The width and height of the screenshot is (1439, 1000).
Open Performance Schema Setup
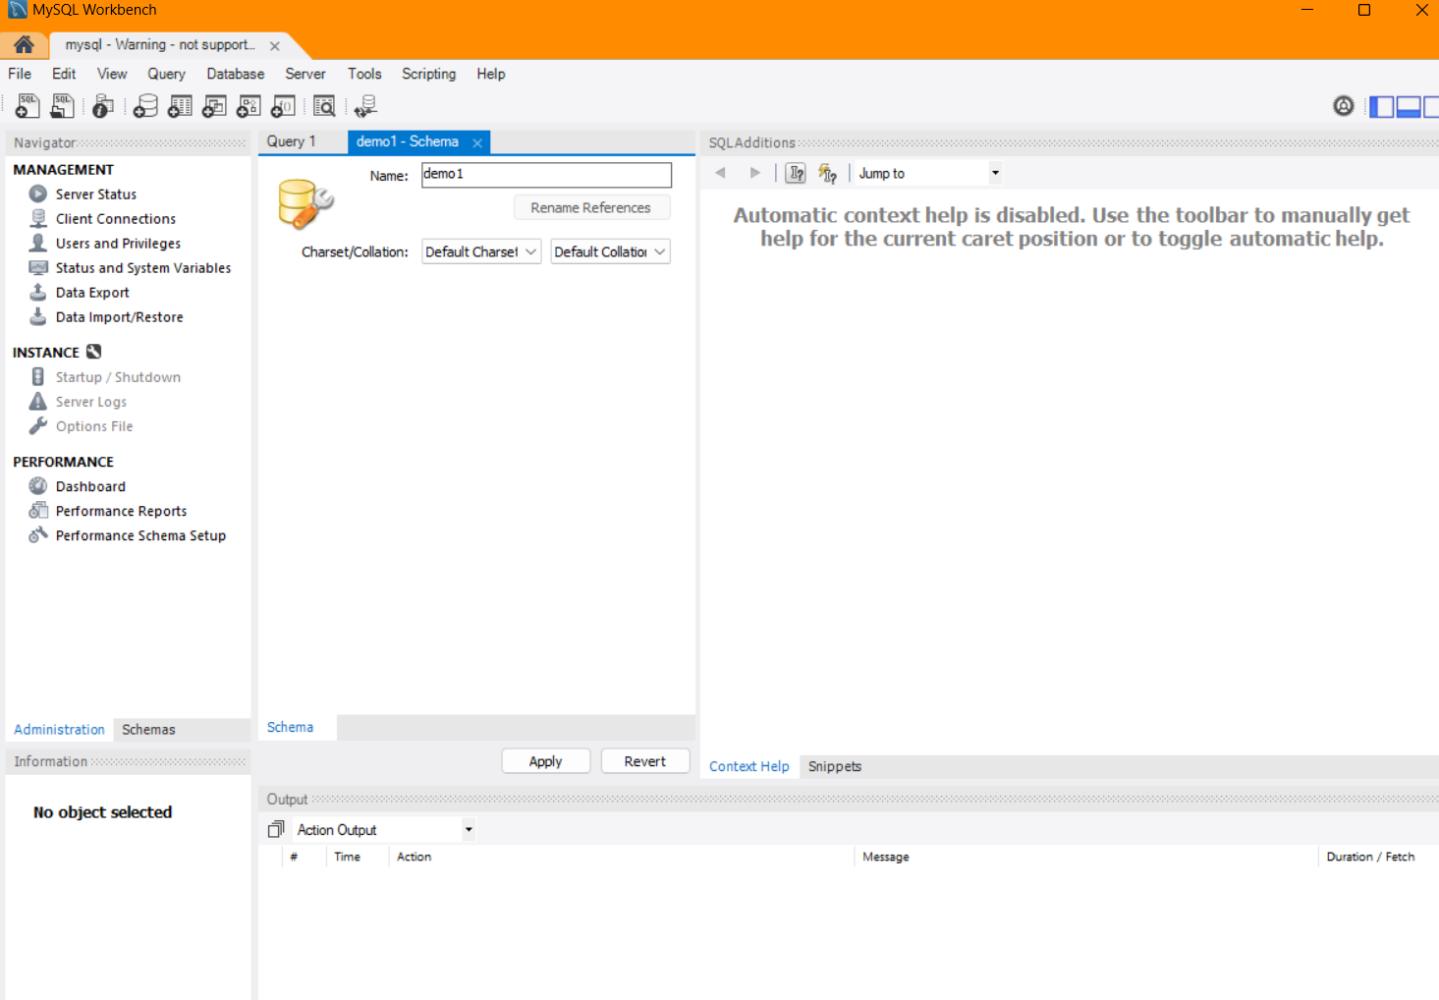click(x=140, y=535)
